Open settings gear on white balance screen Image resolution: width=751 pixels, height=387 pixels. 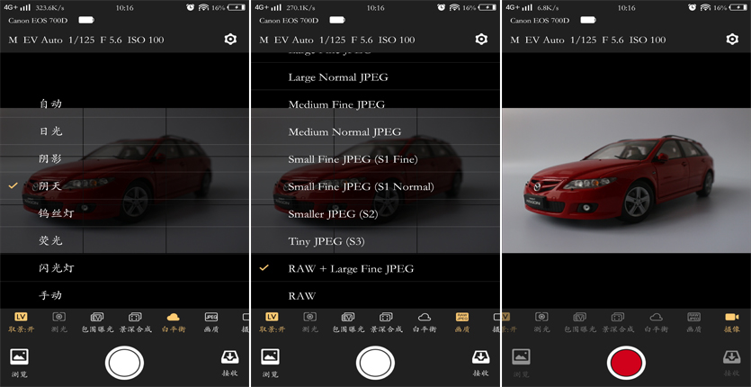coord(230,40)
